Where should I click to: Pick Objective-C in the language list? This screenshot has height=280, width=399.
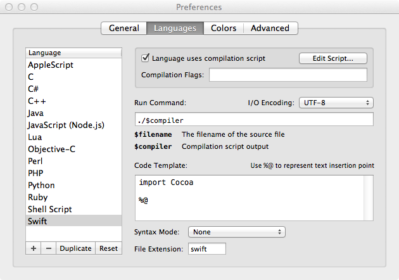coord(50,149)
